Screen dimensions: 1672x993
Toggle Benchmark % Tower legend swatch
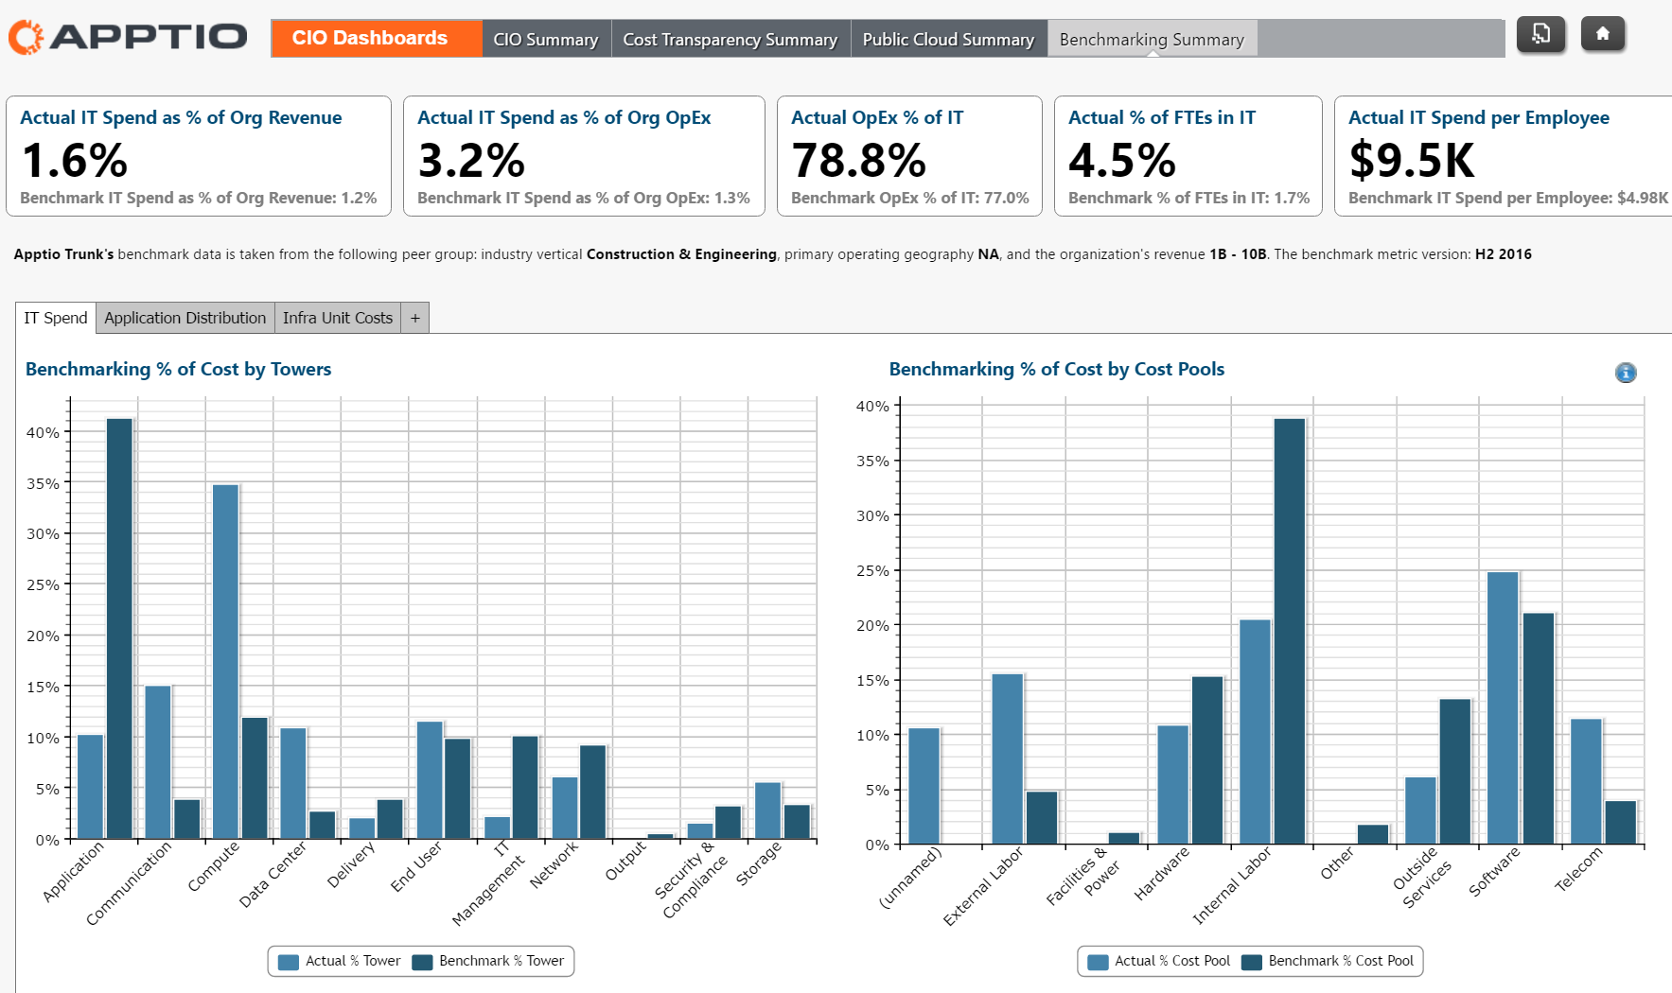[422, 962]
